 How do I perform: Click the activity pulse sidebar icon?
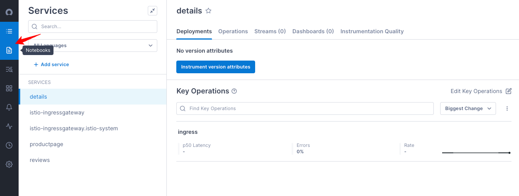click(9, 126)
